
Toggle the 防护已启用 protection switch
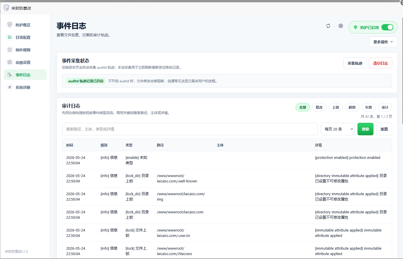tap(387, 27)
